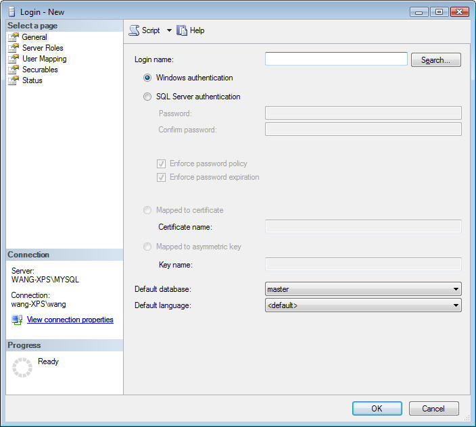
Task: Open the General page
Action: tap(34, 37)
